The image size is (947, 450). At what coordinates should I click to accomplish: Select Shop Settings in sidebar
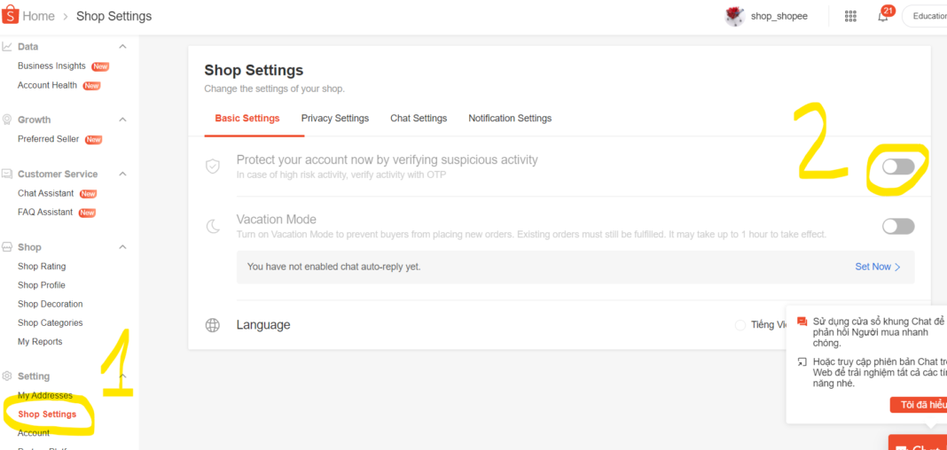click(x=47, y=415)
